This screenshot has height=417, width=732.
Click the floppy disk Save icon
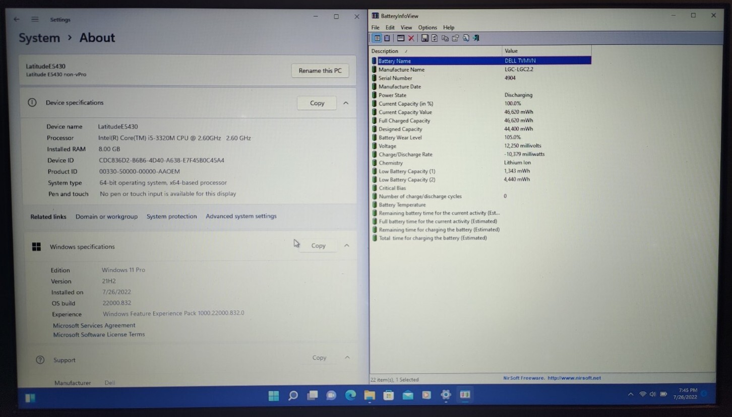tap(425, 38)
